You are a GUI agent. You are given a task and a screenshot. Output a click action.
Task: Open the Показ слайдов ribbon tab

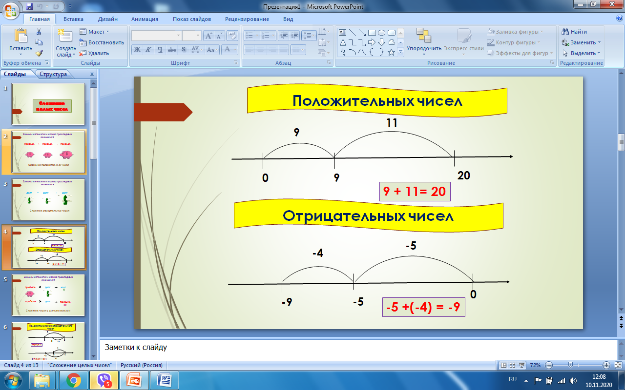coord(192,19)
